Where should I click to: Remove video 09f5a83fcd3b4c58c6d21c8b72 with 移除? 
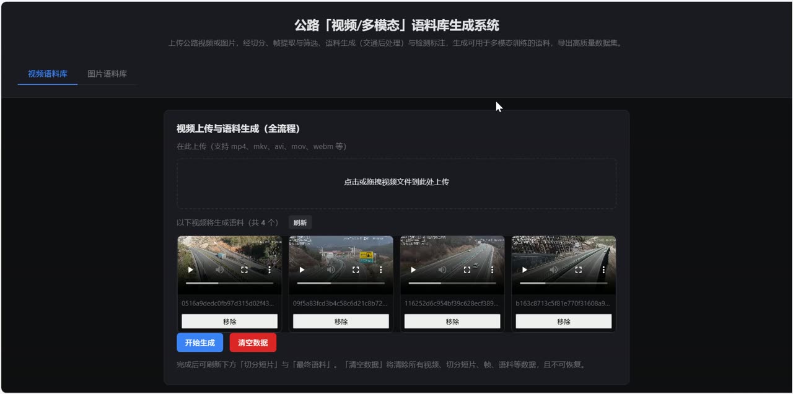click(x=341, y=322)
